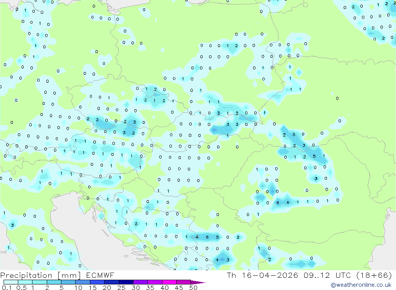The height and width of the screenshot is (290, 396).
Task: Click the legend label '10'
Action: [78, 288]
